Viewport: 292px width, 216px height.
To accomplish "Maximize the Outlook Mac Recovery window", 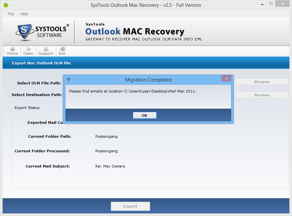I will click(x=271, y=4).
